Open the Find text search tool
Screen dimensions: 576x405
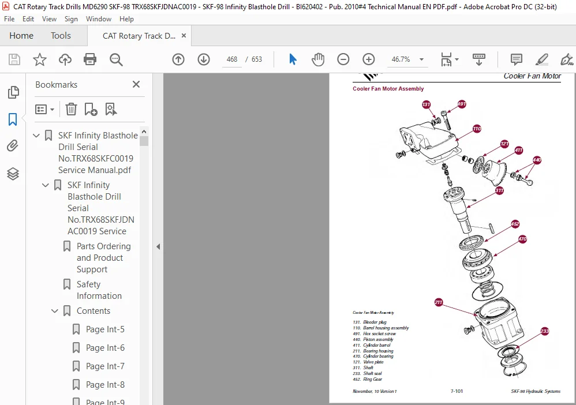tap(116, 59)
